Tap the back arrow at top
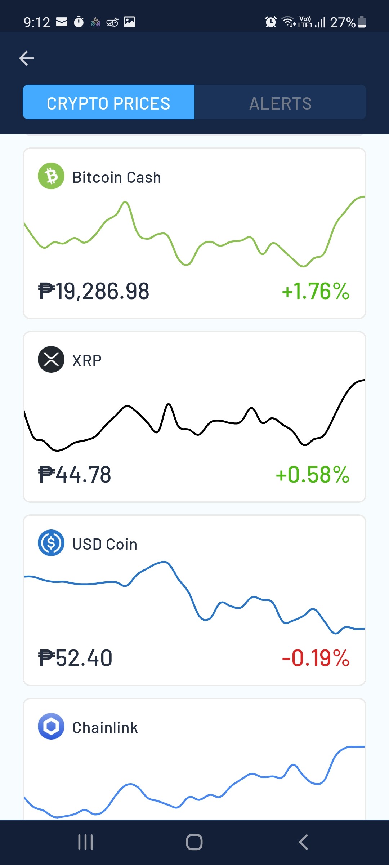Screen dimensions: 389x865 (x=27, y=58)
